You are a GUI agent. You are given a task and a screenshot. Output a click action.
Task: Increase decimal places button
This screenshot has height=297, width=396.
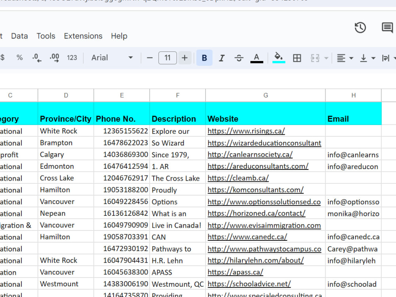[x=55, y=57]
